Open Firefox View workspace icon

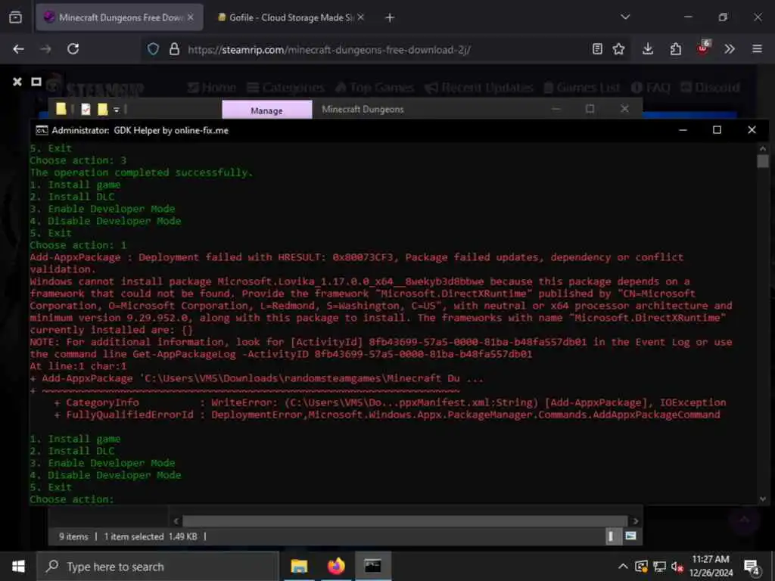click(15, 18)
